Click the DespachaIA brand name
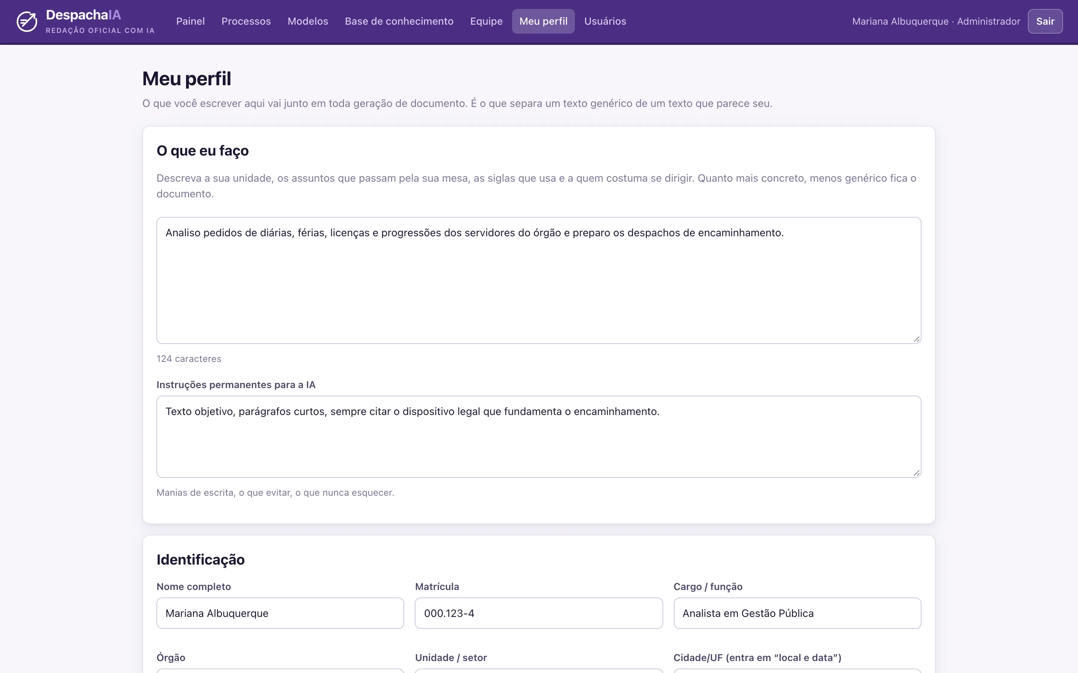This screenshot has width=1078, height=673. tap(83, 15)
